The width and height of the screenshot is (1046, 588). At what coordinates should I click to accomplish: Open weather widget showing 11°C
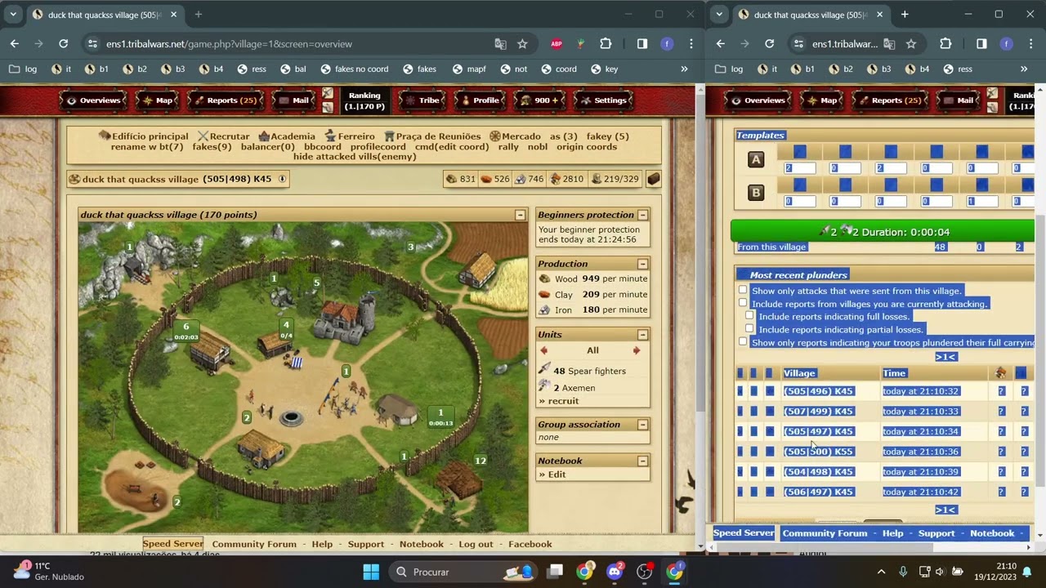(49, 571)
